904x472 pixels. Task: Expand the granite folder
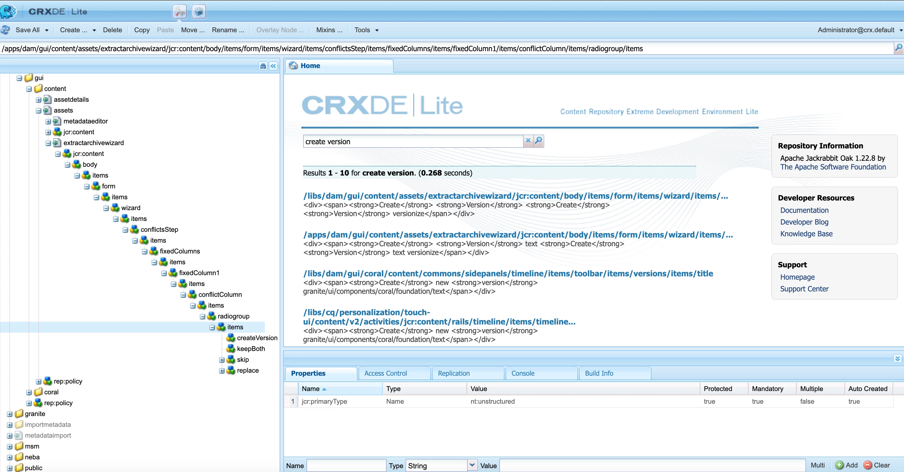coord(9,414)
